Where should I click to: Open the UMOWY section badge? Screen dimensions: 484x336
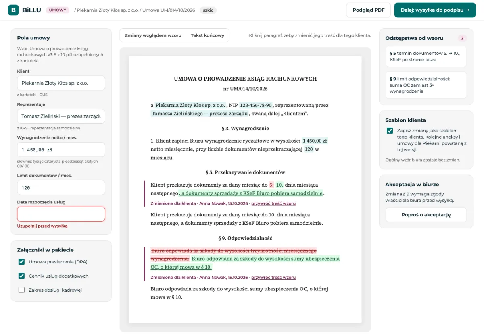click(x=58, y=10)
